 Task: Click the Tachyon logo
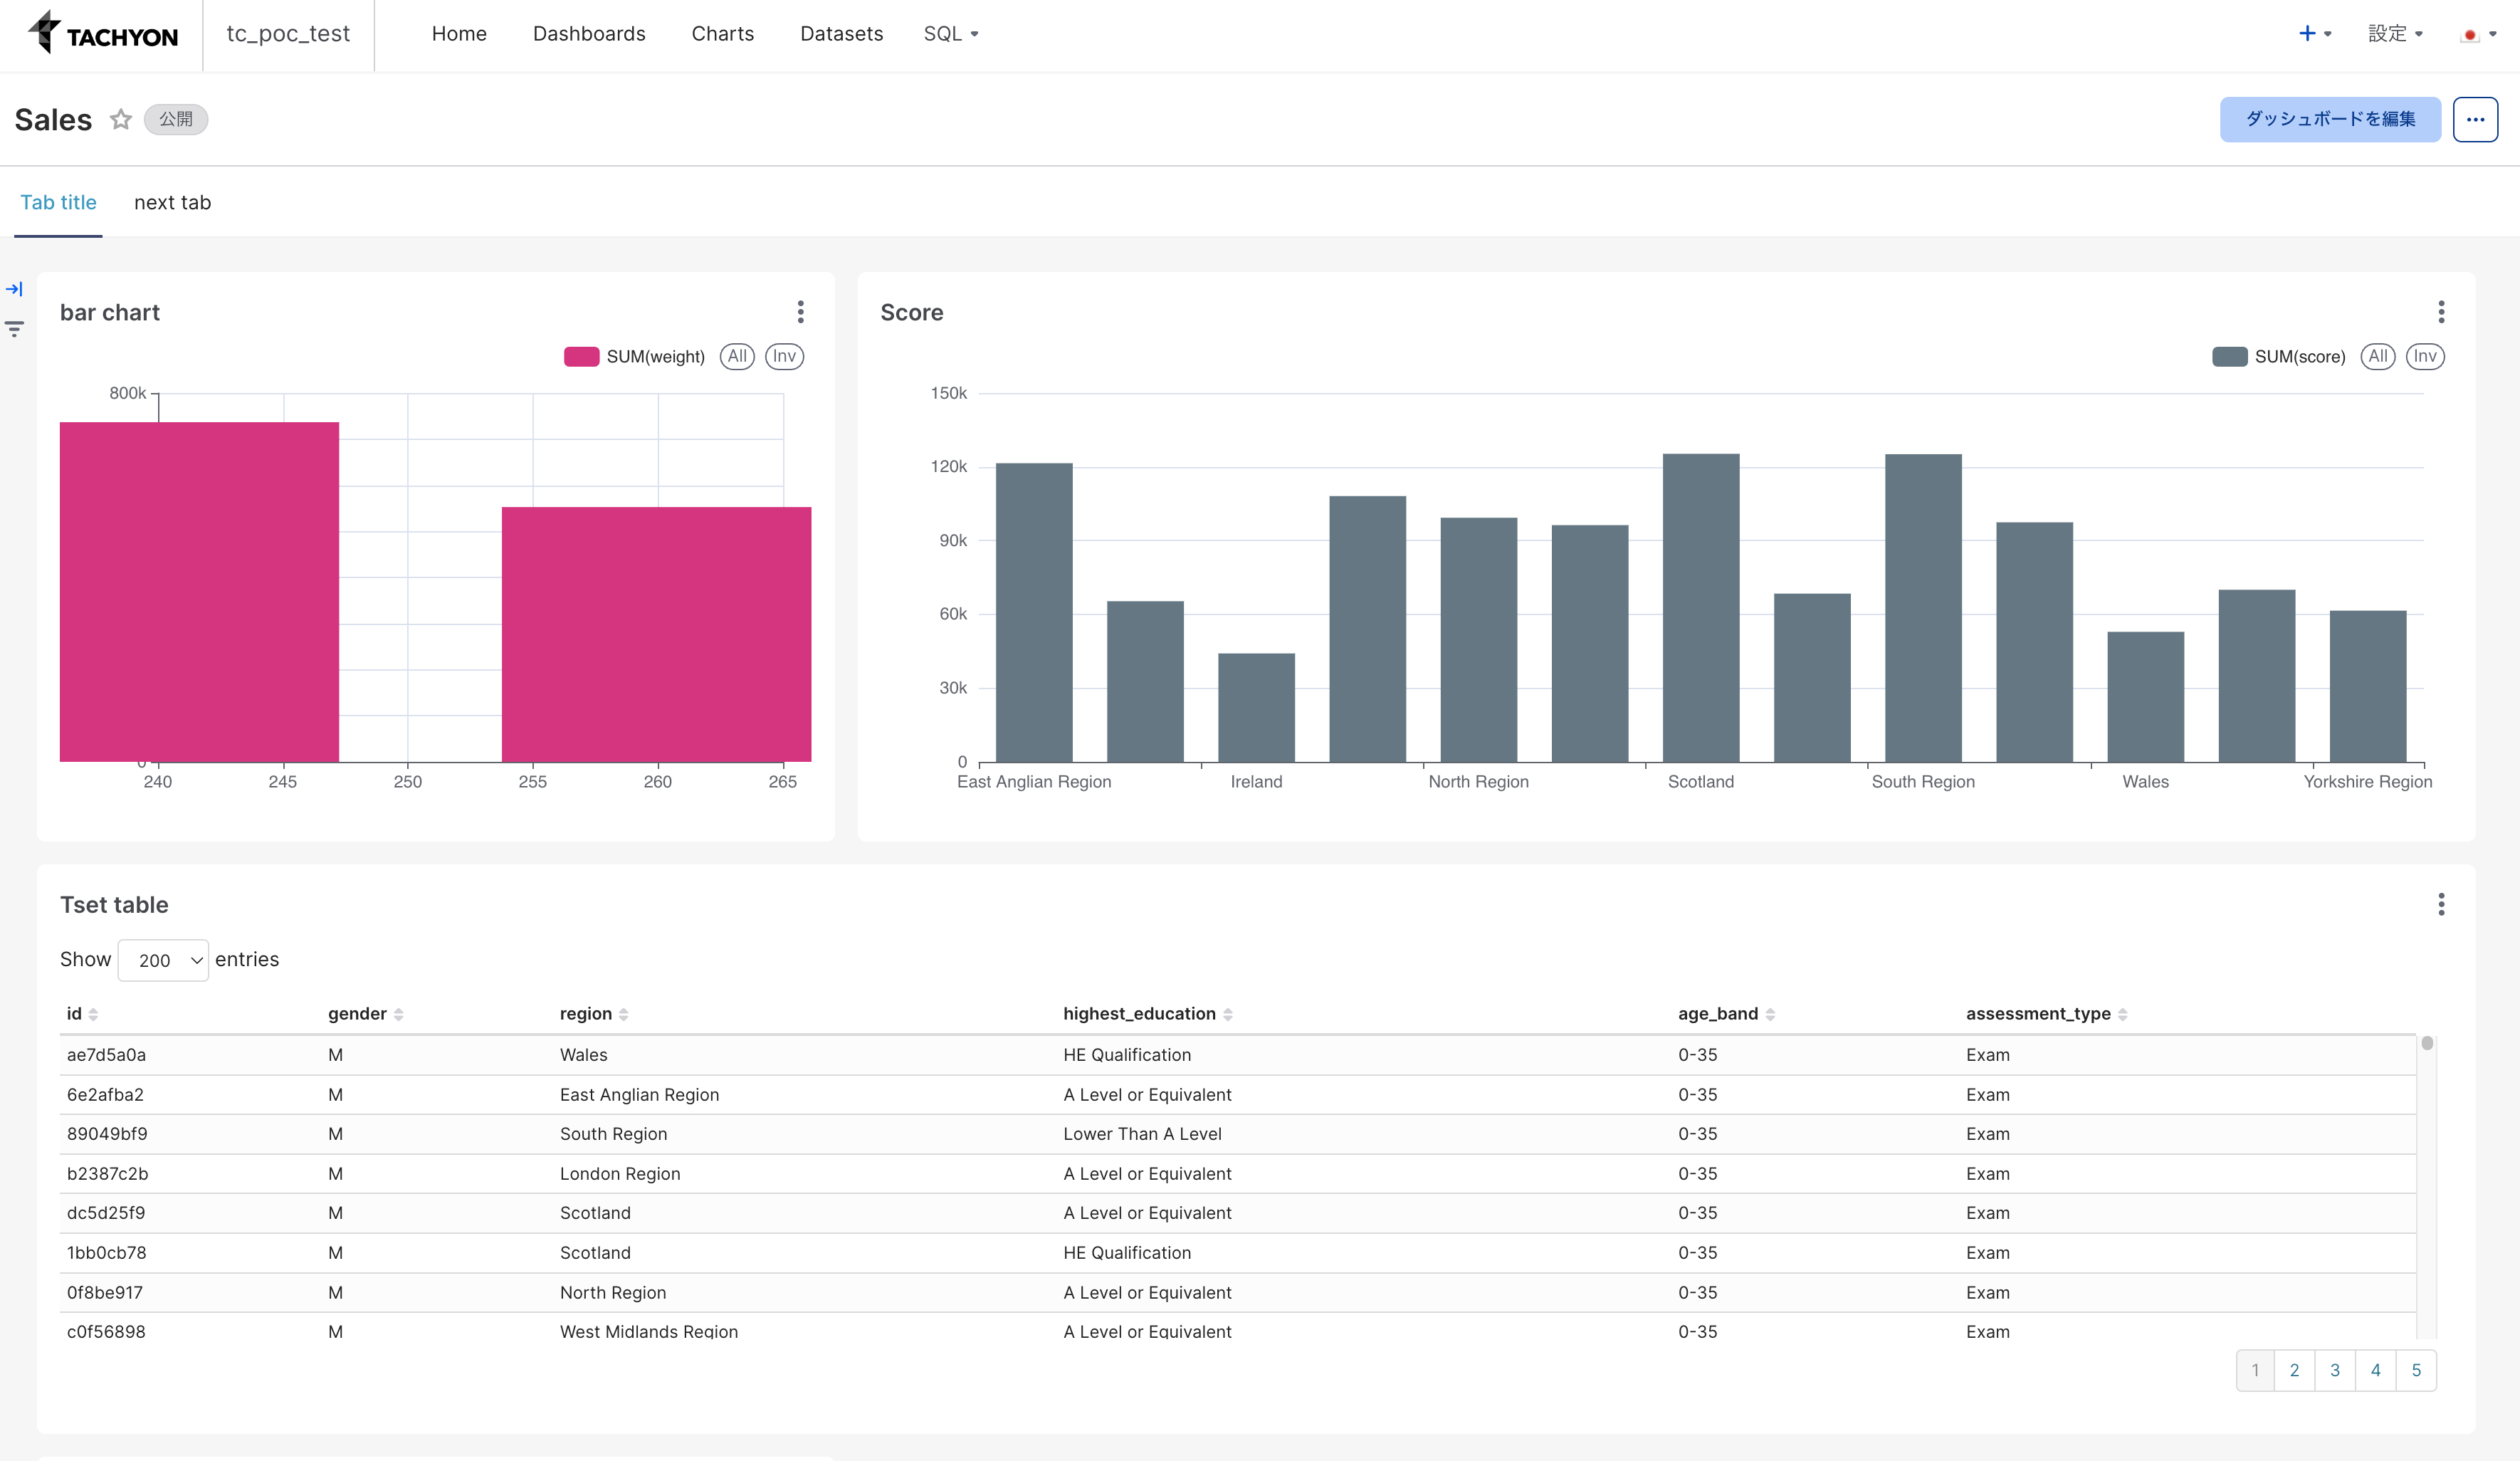tap(102, 33)
